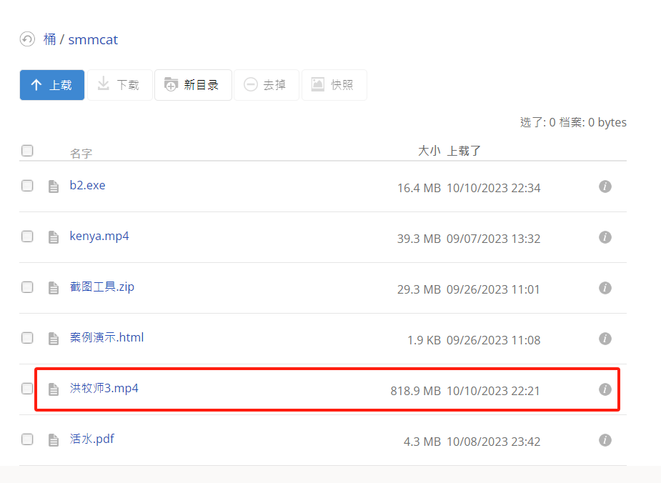This screenshot has height=483, width=661.
Task: Sort by the 名字 column header
Action: tap(81, 153)
